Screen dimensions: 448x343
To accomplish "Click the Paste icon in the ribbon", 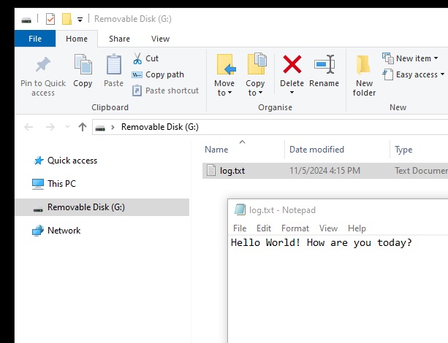I will pos(113,65).
